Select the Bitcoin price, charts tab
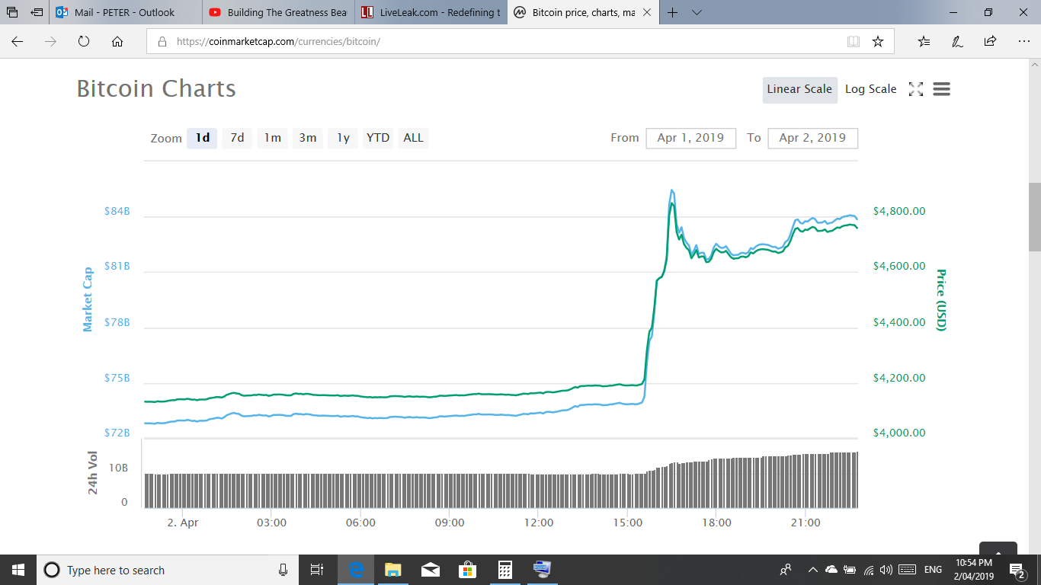Image resolution: width=1041 pixels, height=585 pixels. 584,12
